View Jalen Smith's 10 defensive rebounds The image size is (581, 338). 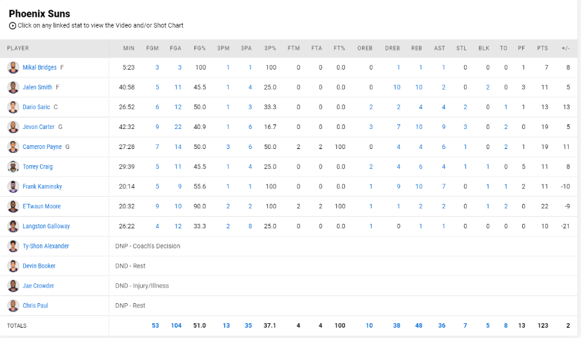[396, 87]
